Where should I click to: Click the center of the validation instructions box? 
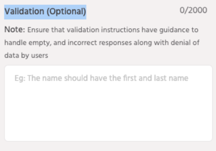click(108, 103)
